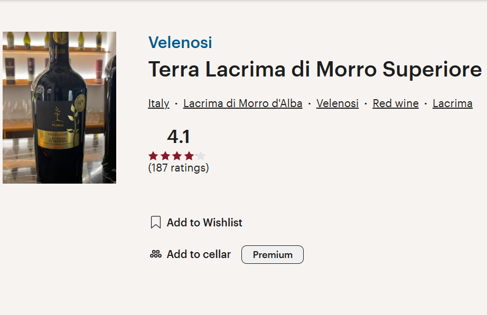This screenshot has width=487, height=315.
Task: Open the Velenosi winery heading link
Action: coord(180,42)
